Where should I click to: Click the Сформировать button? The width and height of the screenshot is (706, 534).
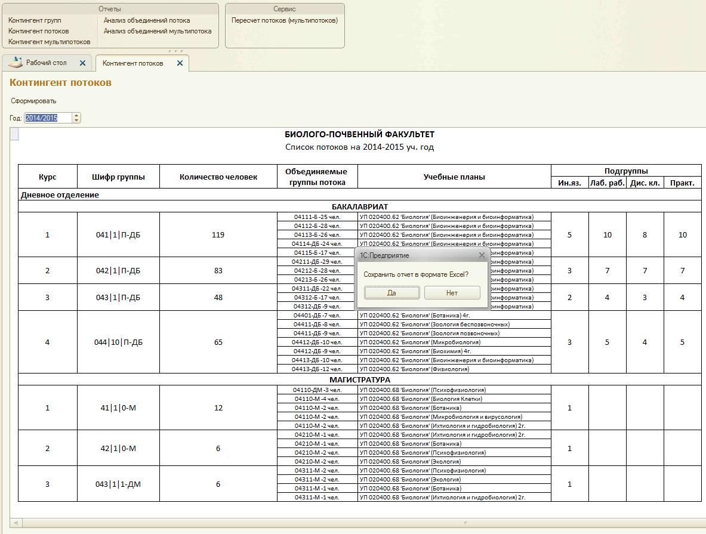click(x=33, y=101)
